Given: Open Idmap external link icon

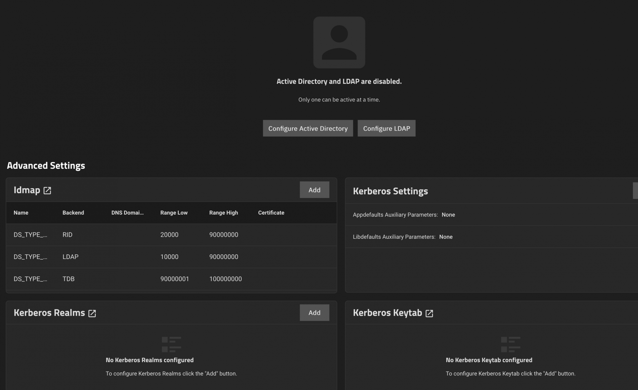Looking at the screenshot, I should point(47,190).
